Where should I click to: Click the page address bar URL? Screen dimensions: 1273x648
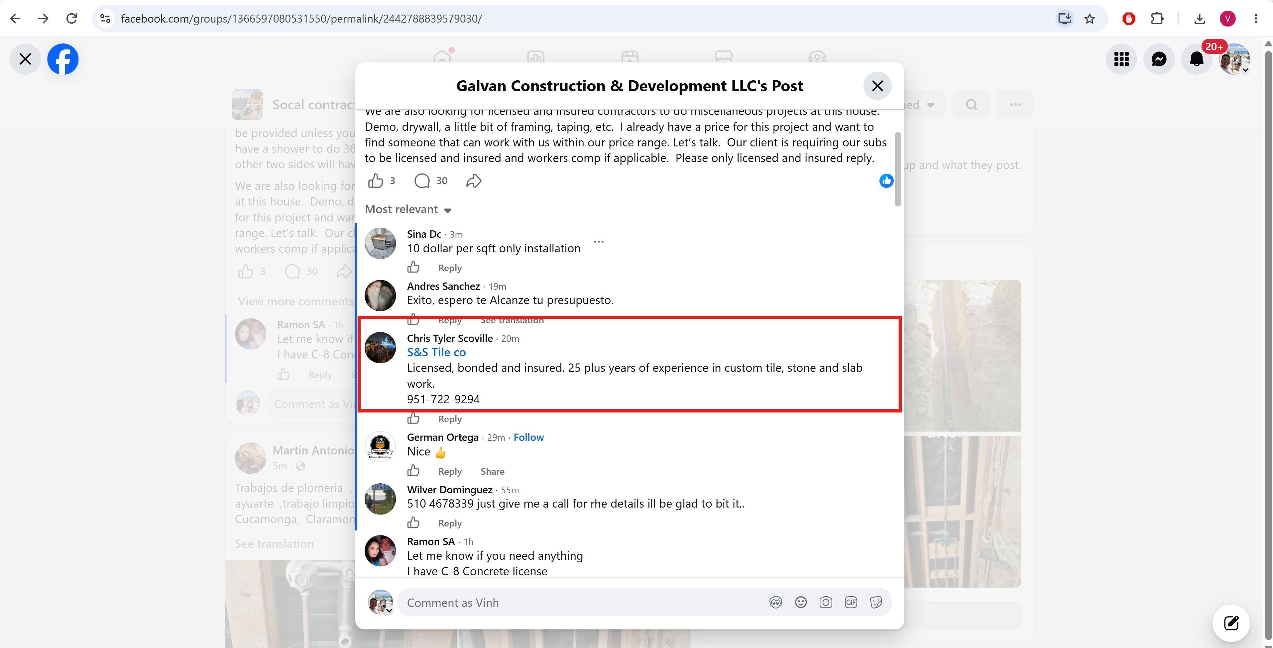(301, 19)
